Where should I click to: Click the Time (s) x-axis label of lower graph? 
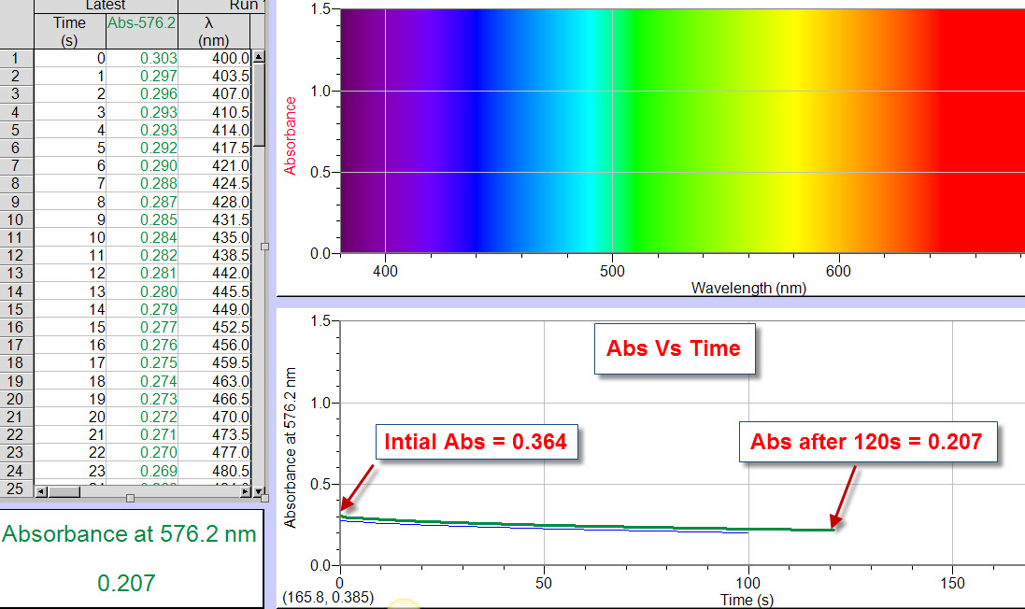747,600
